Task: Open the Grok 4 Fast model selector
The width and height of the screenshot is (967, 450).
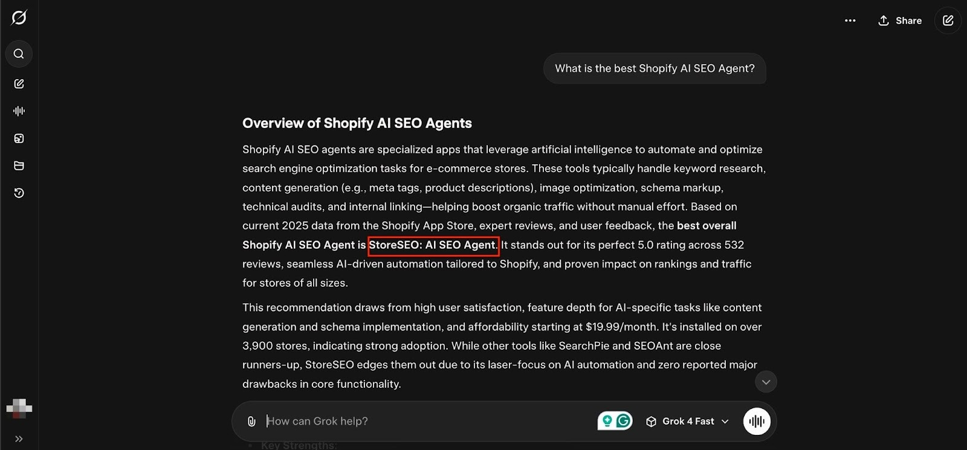Action: point(687,421)
